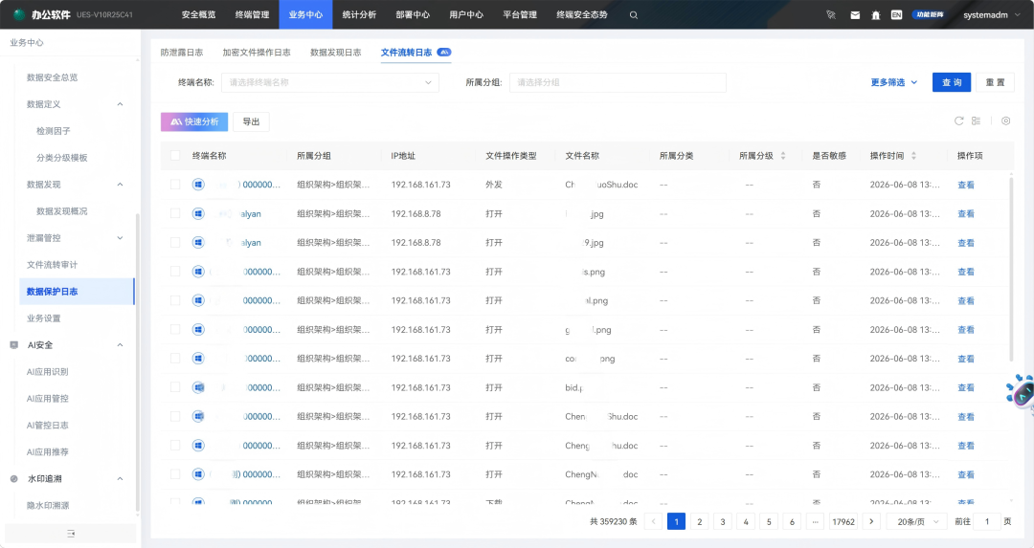Open the 功能矩阵 badge
1034x548 pixels.
(929, 14)
